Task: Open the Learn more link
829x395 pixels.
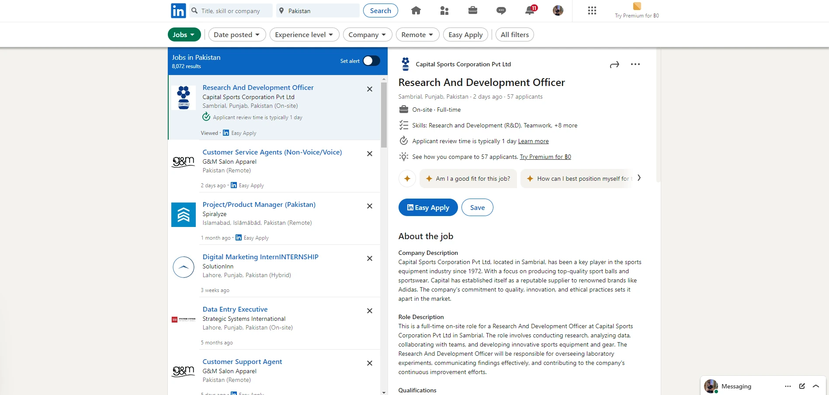Action: (533, 141)
